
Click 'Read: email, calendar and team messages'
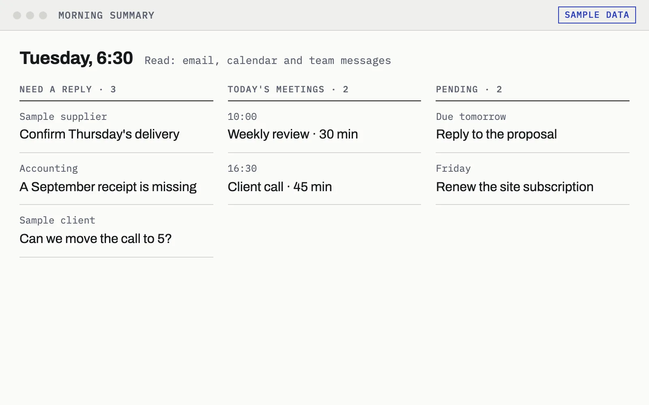click(x=268, y=61)
